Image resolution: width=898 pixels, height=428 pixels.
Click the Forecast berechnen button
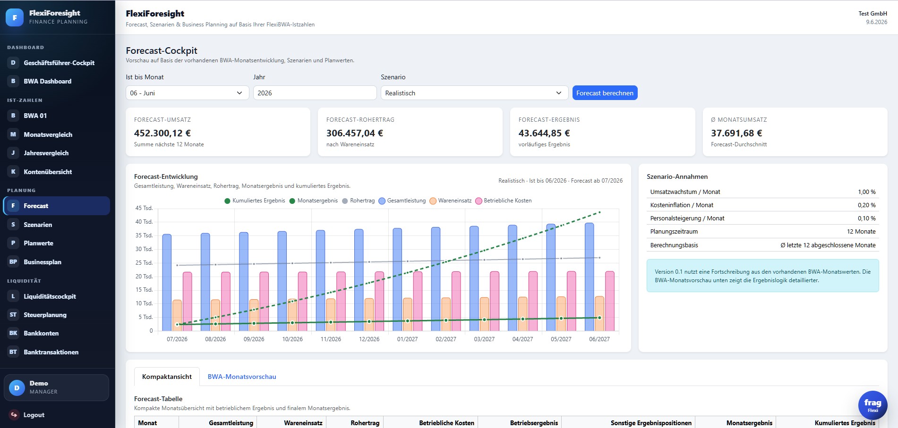[x=605, y=93]
